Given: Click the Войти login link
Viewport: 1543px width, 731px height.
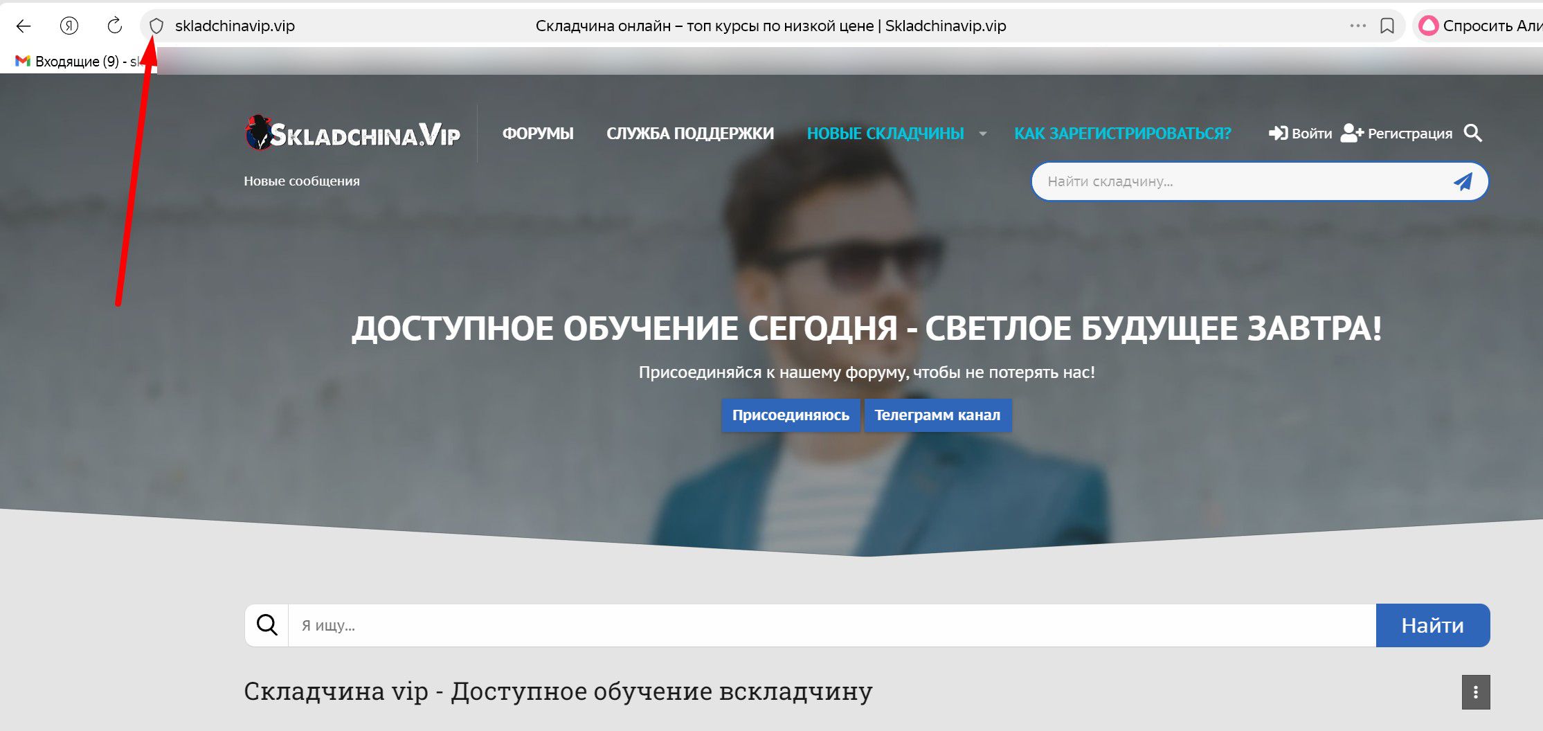Looking at the screenshot, I should click(x=1300, y=134).
